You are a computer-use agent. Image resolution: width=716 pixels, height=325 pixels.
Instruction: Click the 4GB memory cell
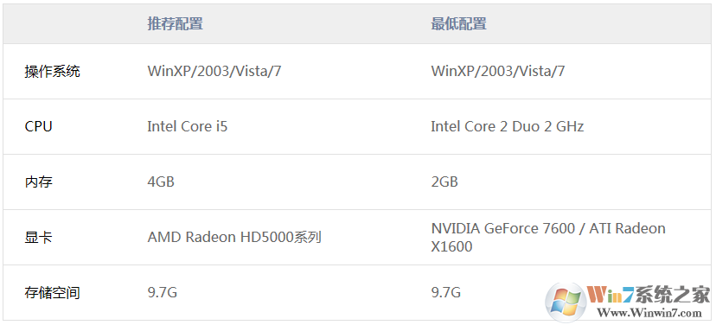point(161,182)
